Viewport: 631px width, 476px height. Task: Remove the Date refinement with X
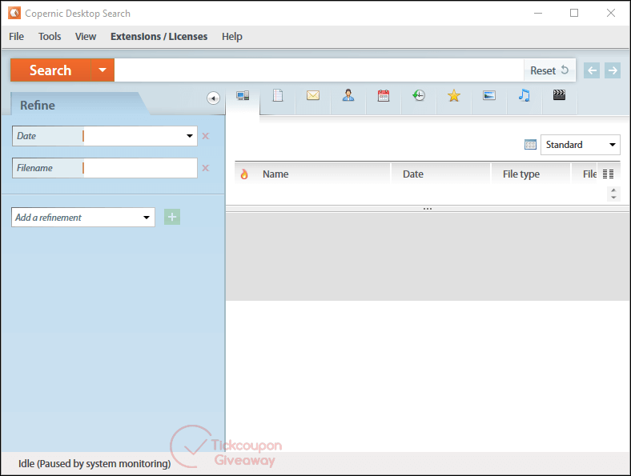(206, 136)
